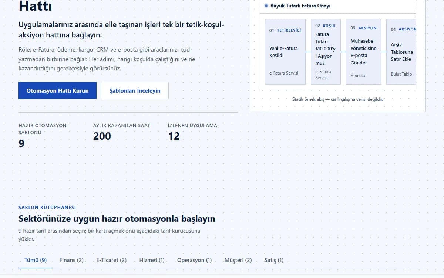The width and height of the screenshot is (444, 278).
Task: Click the E-posta service label in step 03
Action: point(358,76)
